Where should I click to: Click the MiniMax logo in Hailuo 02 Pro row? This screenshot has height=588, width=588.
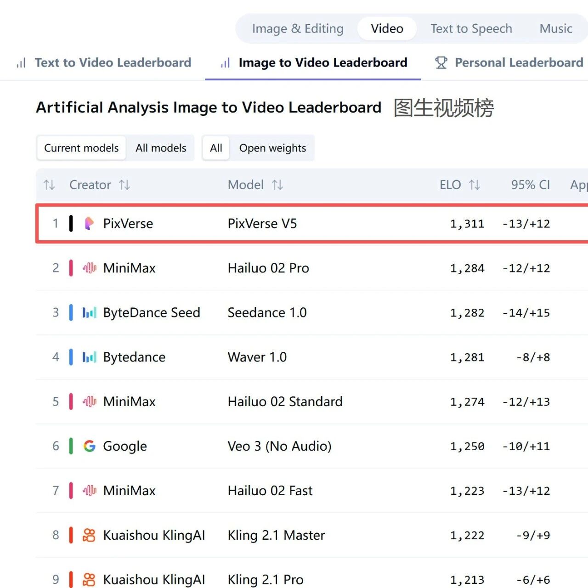click(x=90, y=268)
